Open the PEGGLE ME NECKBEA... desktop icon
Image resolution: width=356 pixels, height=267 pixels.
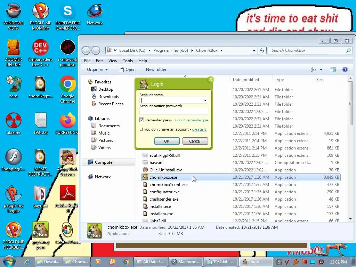14,235
